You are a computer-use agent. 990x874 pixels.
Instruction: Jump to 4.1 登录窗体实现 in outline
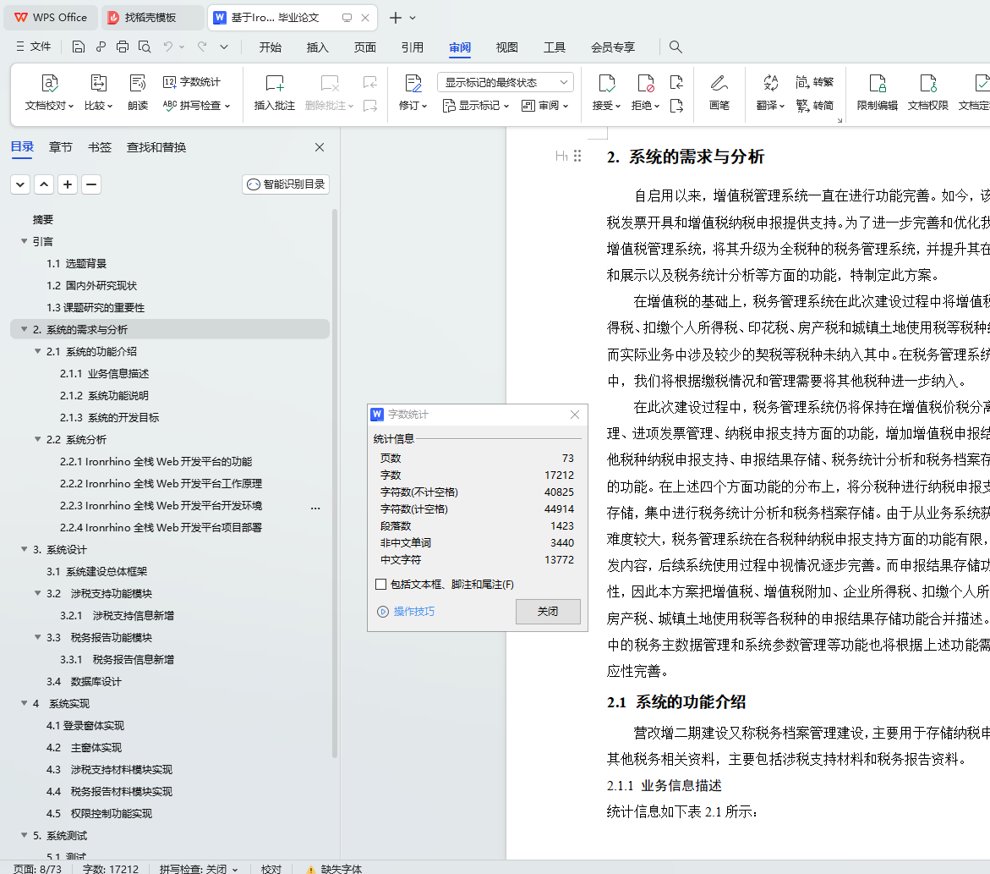(x=85, y=726)
